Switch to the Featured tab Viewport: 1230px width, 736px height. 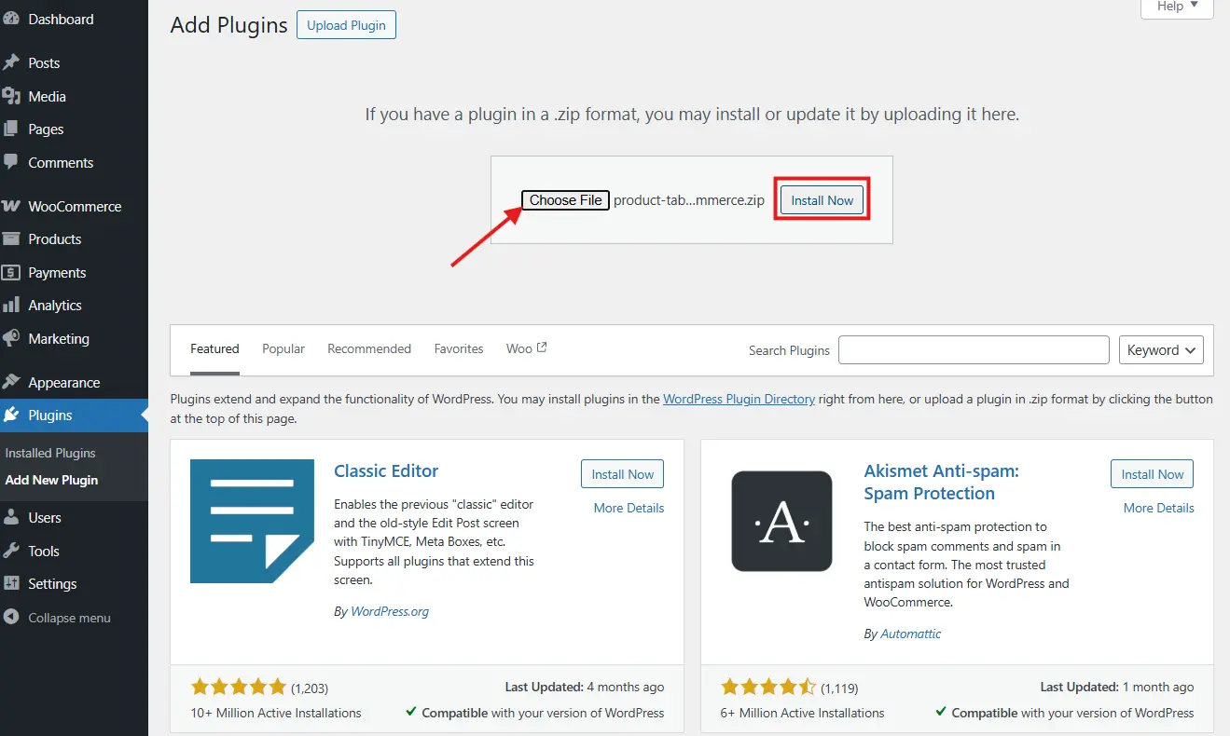pyautogui.click(x=214, y=348)
